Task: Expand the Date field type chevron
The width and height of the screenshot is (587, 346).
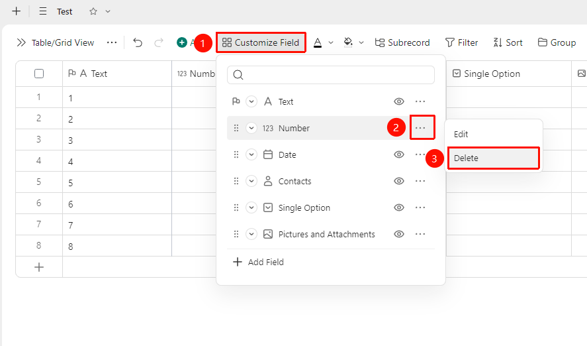Action: [251, 155]
